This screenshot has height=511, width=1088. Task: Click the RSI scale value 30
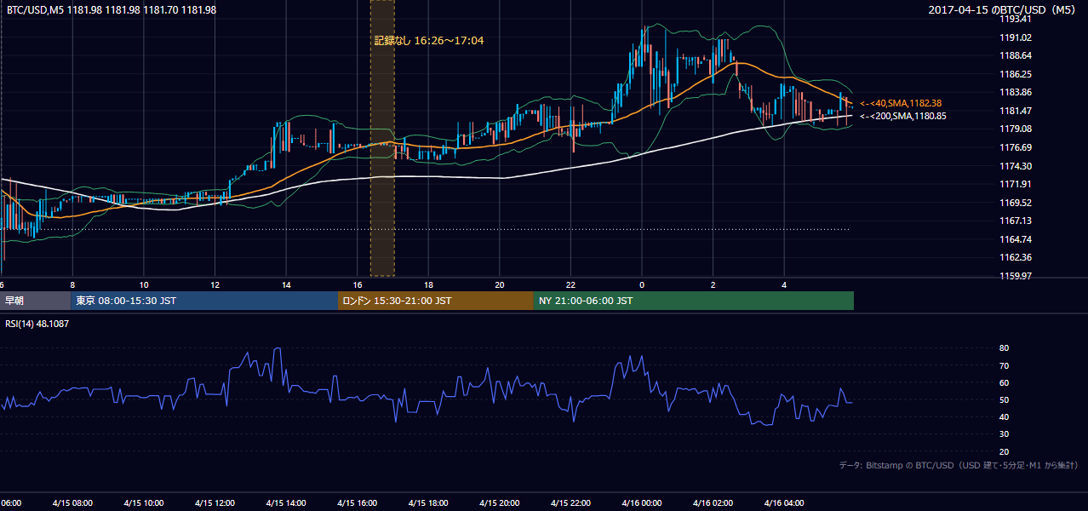point(1004,434)
